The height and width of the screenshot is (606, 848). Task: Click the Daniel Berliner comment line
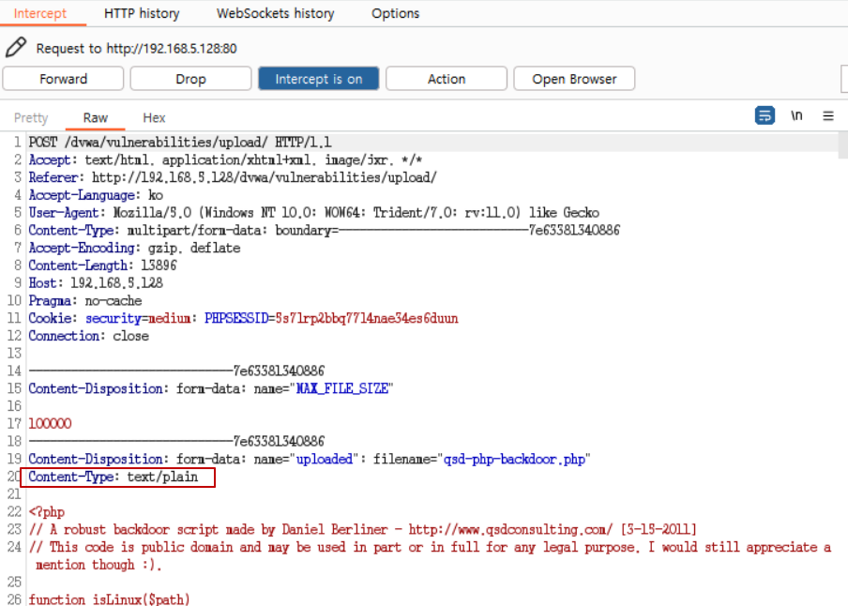pyautogui.click(x=362, y=529)
